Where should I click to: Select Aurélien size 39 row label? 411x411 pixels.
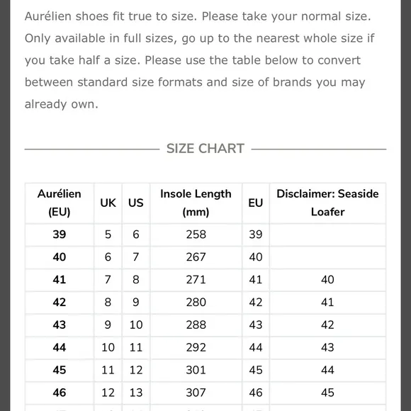[x=60, y=235]
